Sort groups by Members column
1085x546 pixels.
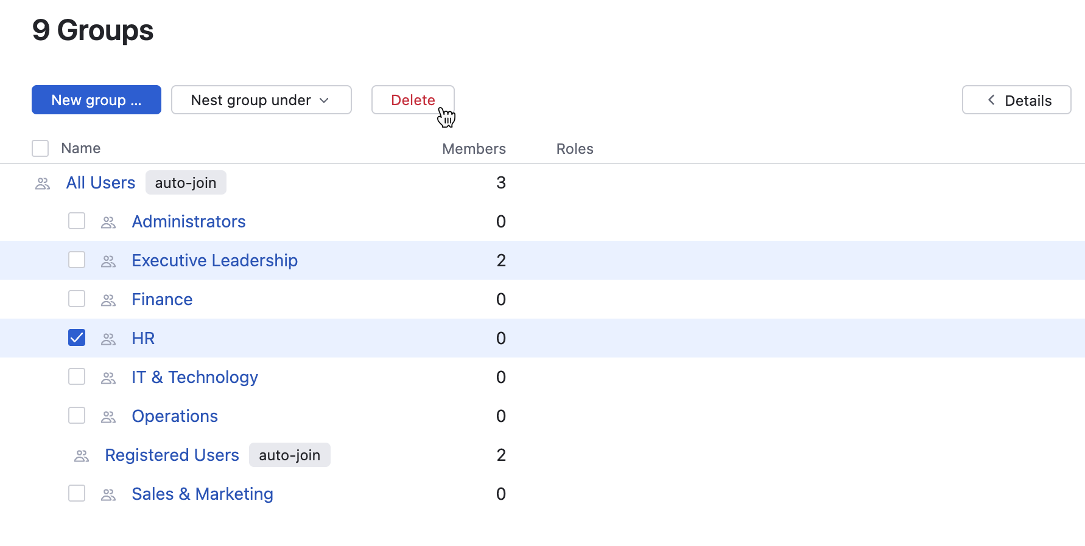[474, 149]
